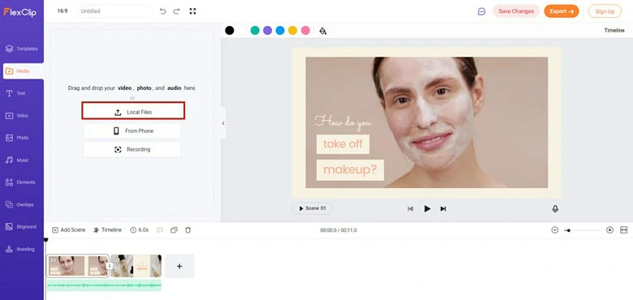Click the redo arrow icon
633x300 pixels.
(176, 11)
